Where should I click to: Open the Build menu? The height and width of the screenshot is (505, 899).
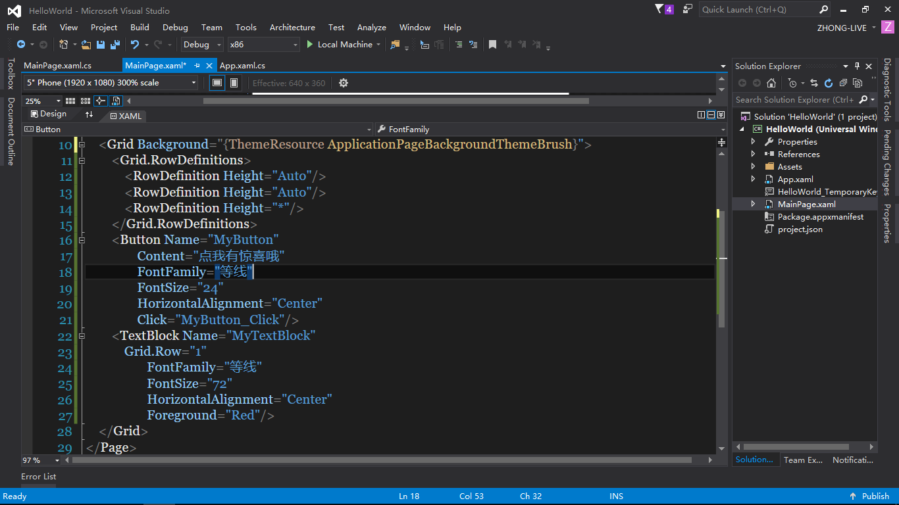click(x=140, y=27)
